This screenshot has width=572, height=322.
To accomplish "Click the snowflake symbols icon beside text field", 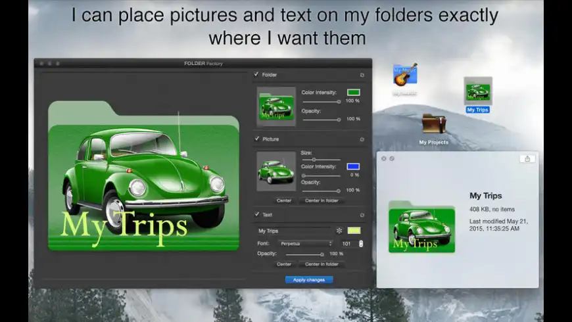I will pos(339,231).
